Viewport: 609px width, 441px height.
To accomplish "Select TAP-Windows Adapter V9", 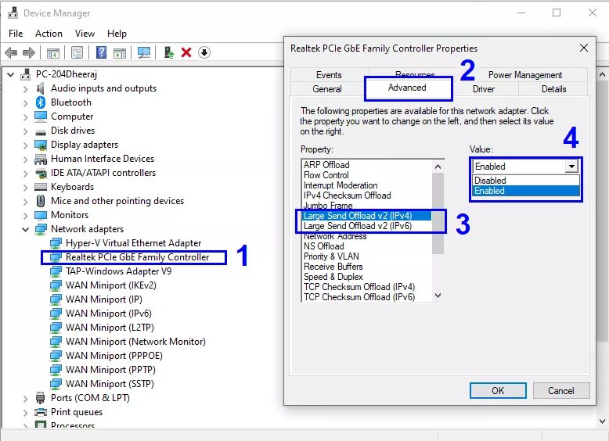I will pos(118,271).
